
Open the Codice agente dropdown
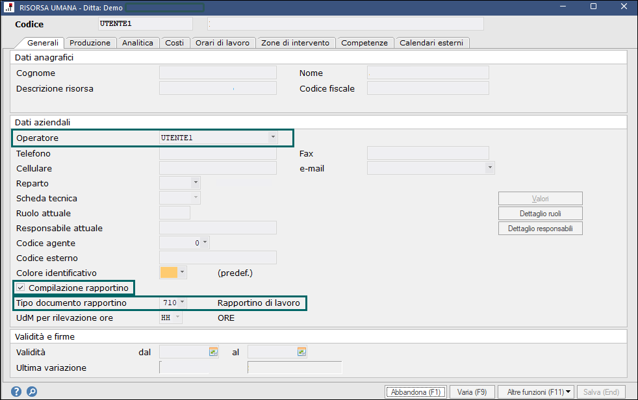[205, 243]
